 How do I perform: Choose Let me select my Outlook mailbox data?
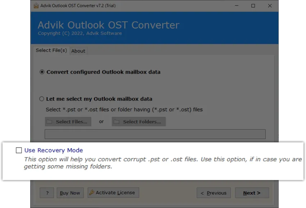pos(42,99)
